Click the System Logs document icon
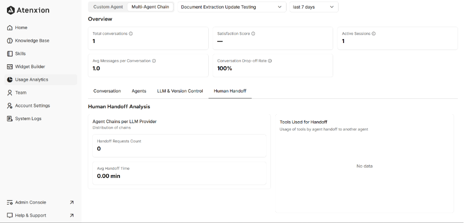The width and height of the screenshot is (464, 223). point(9,119)
